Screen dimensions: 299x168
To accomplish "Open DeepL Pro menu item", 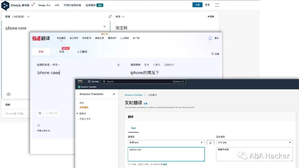I will (x=44, y=5).
